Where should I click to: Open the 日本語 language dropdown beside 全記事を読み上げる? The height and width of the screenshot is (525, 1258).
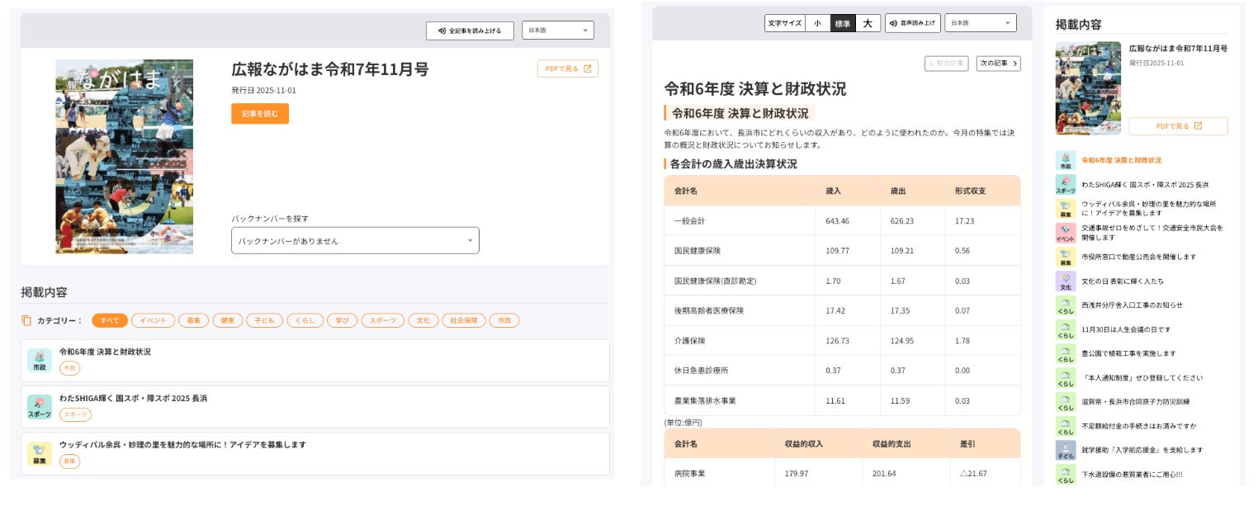coord(557,31)
